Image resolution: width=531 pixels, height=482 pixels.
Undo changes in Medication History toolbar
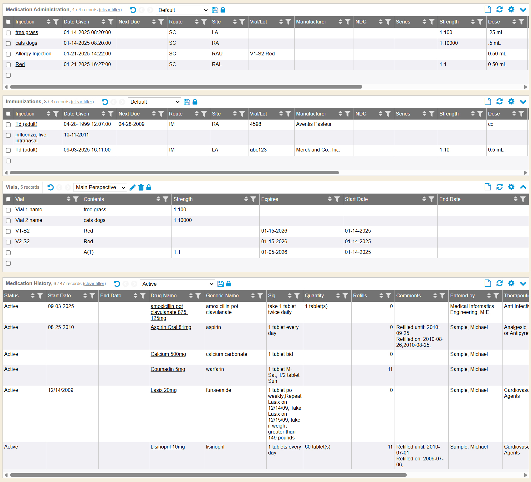pyautogui.click(x=117, y=284)
